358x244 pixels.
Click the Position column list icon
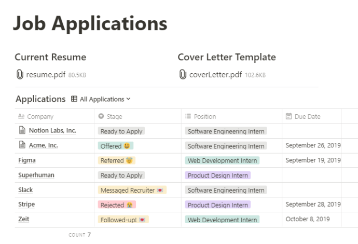pos(188,116)
